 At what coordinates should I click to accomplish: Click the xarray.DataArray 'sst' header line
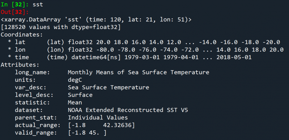tap(96, 20)
